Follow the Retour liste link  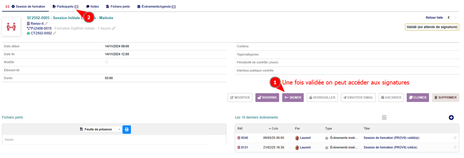[434, 17]
